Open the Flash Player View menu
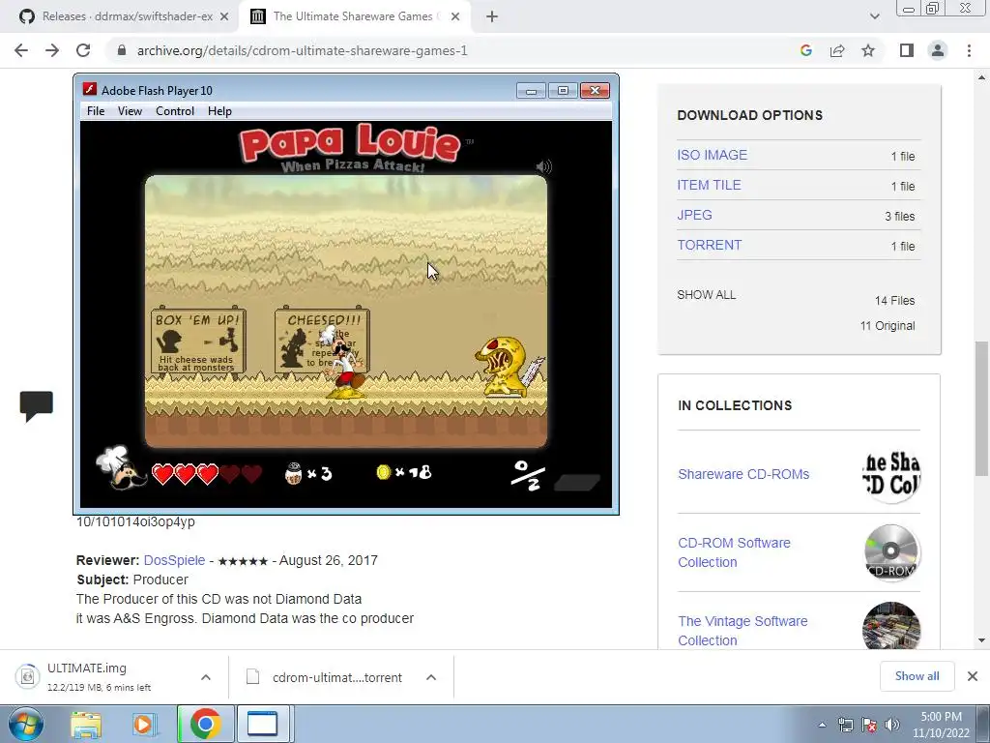Image resolution: width=990 pixels, height=743 pixels. tap(130, 111)
